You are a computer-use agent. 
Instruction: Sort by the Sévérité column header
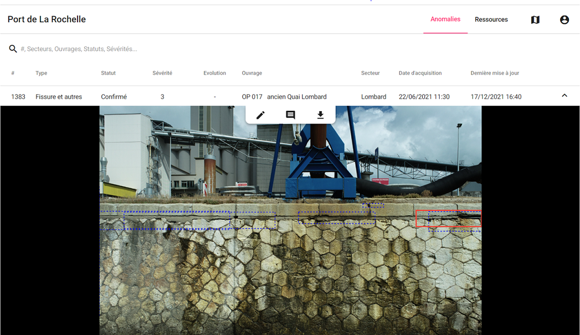point(162,73)
